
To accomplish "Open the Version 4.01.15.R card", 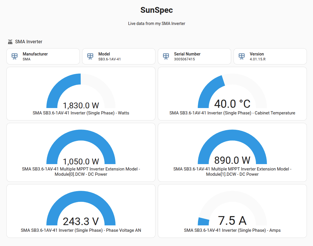I will pyautogui.click(x=270, y=56).
